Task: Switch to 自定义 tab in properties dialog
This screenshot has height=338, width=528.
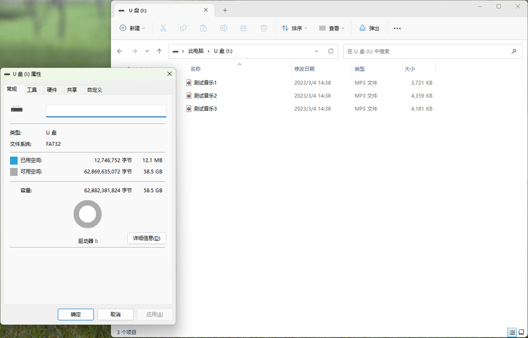Action: pyautogui.click(x=94, y=90)
